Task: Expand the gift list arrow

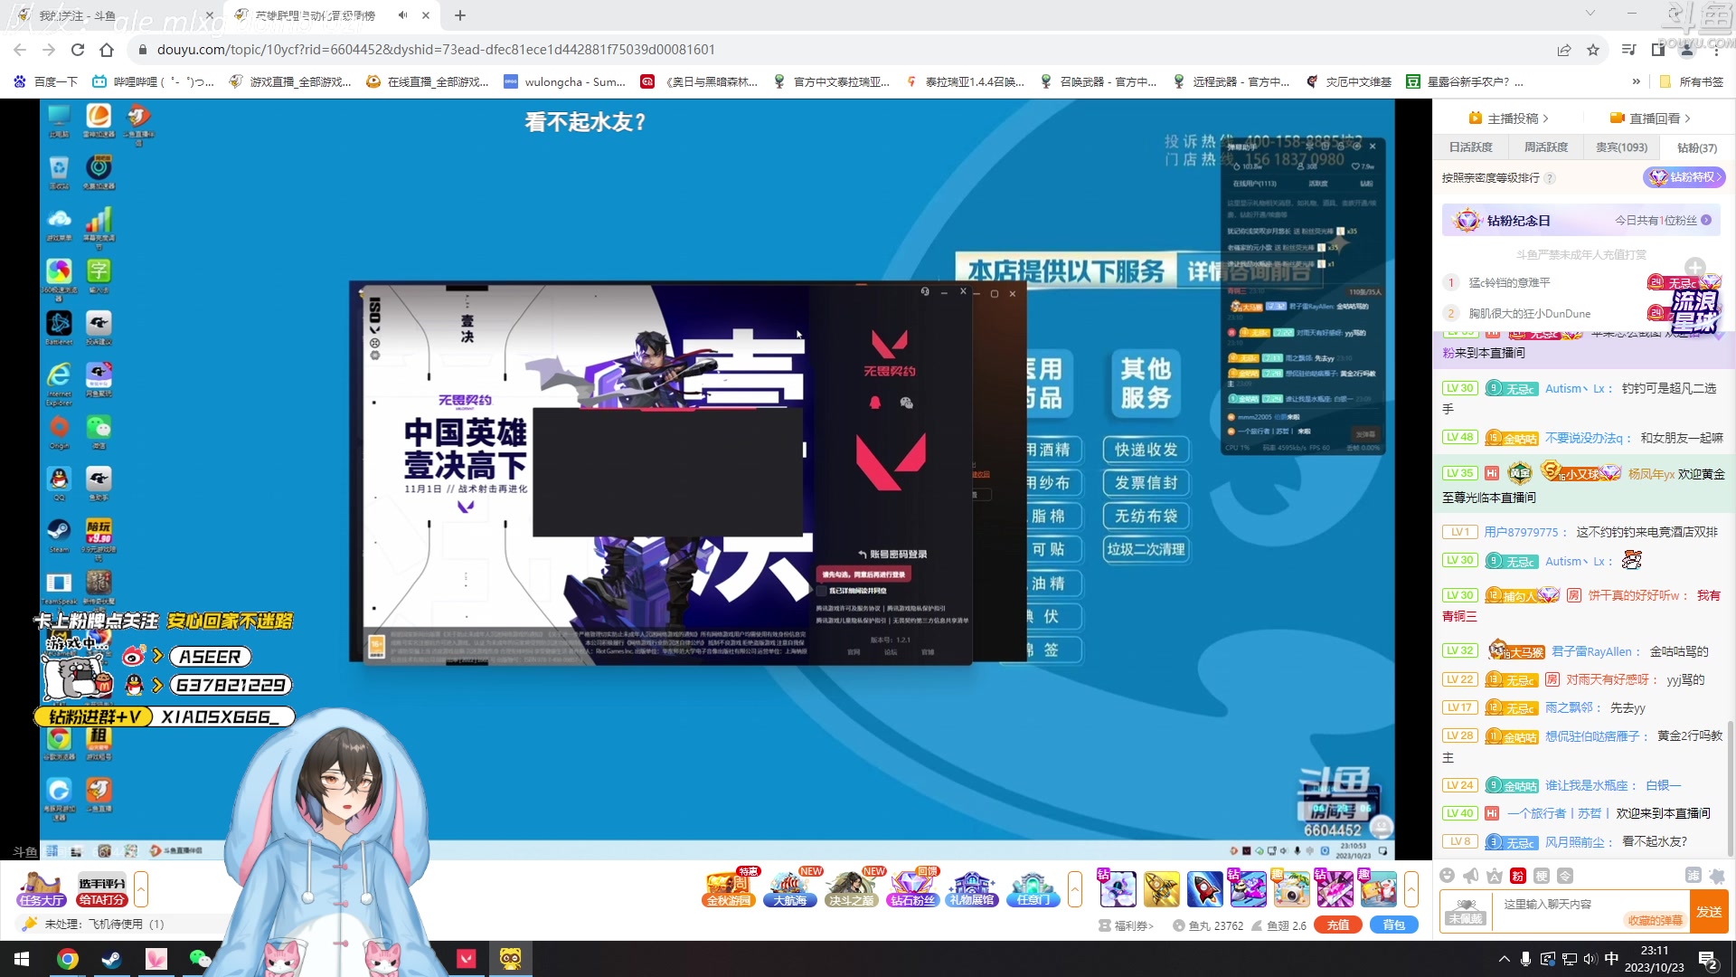Action: point(1411,889)
